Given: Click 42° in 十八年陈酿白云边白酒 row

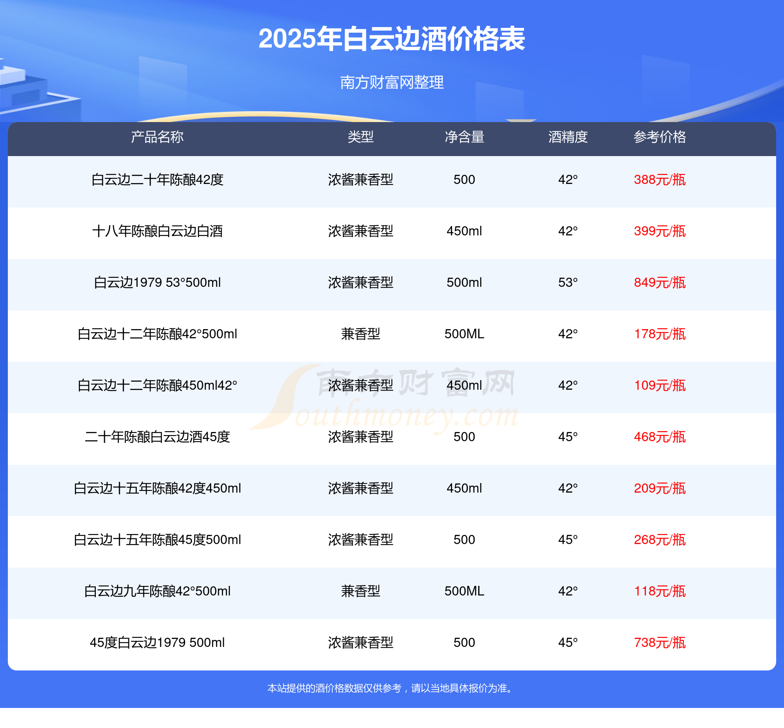Looking at the screenshot, I should (568, 231).
